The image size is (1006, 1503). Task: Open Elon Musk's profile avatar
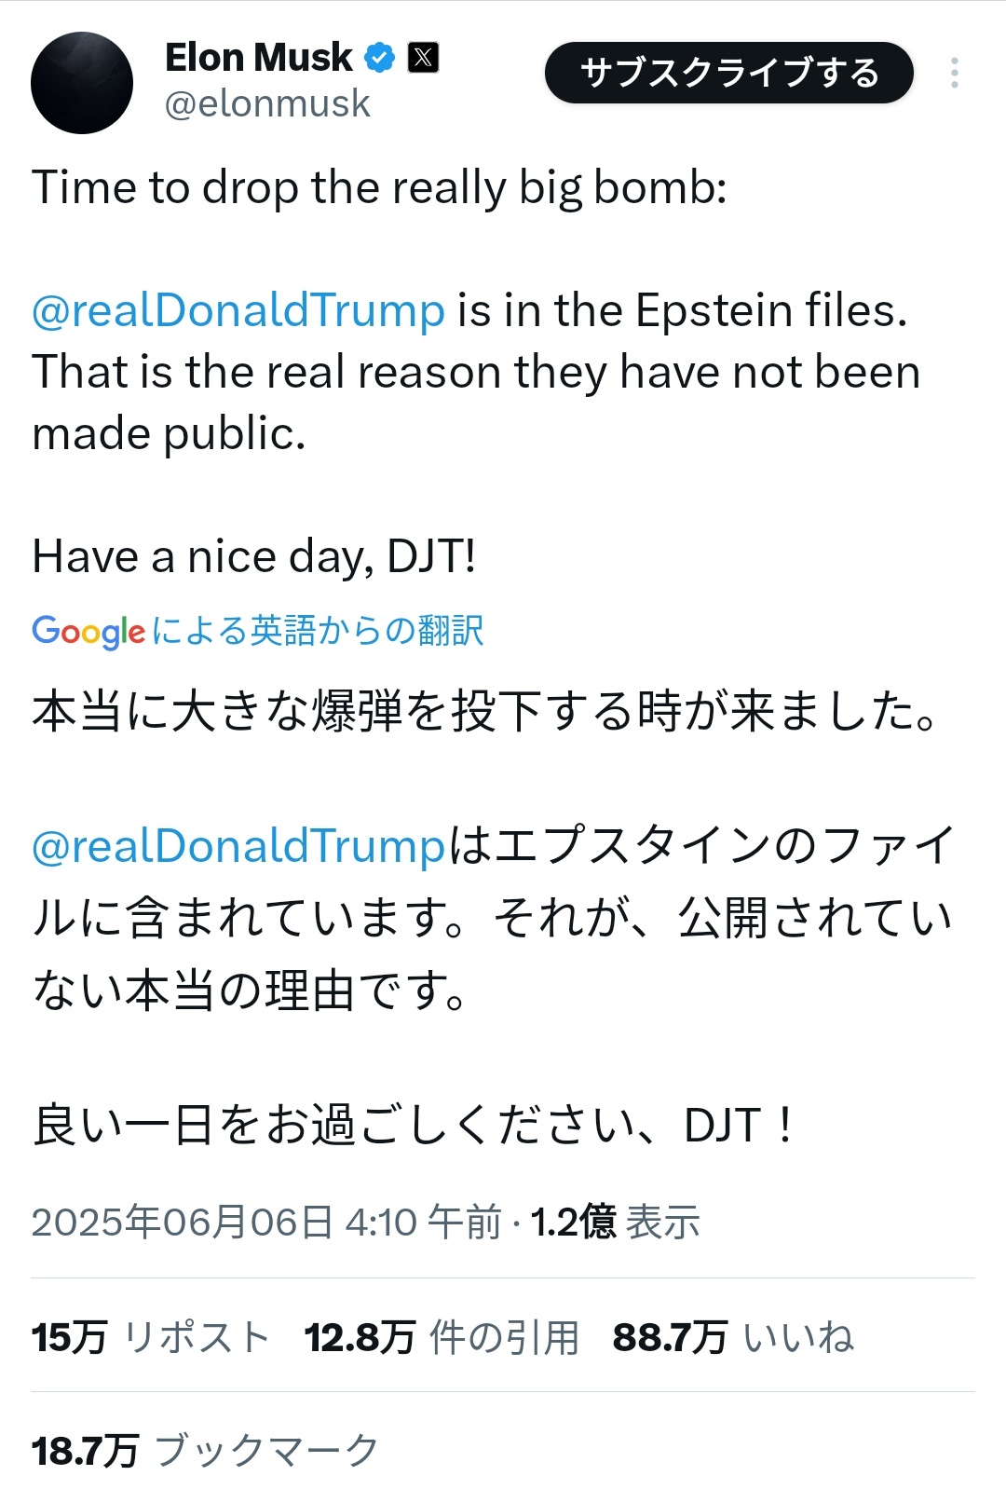pyautogui.click(x=82, y=83)
